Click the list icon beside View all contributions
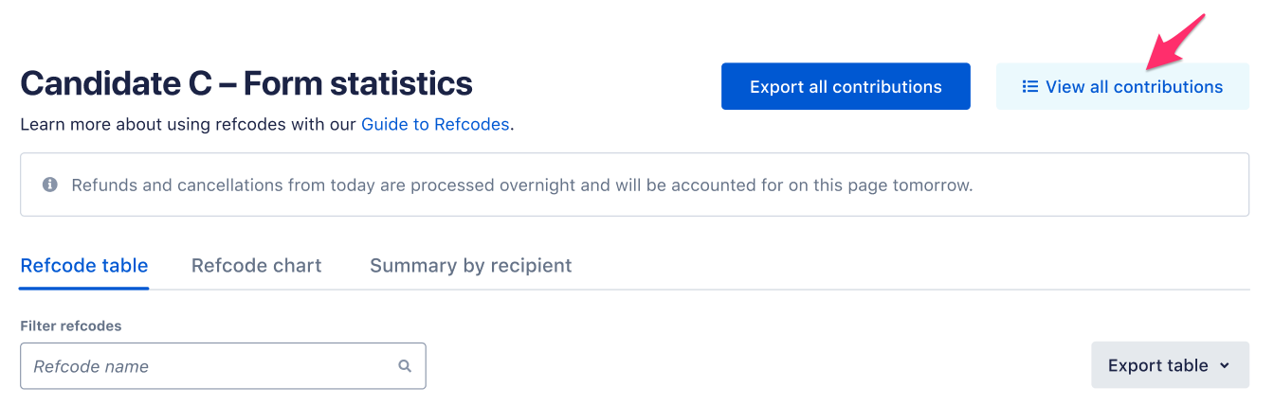 [x=1029, y=87]
